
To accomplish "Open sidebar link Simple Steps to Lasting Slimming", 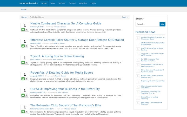I will tap(149, 98).
